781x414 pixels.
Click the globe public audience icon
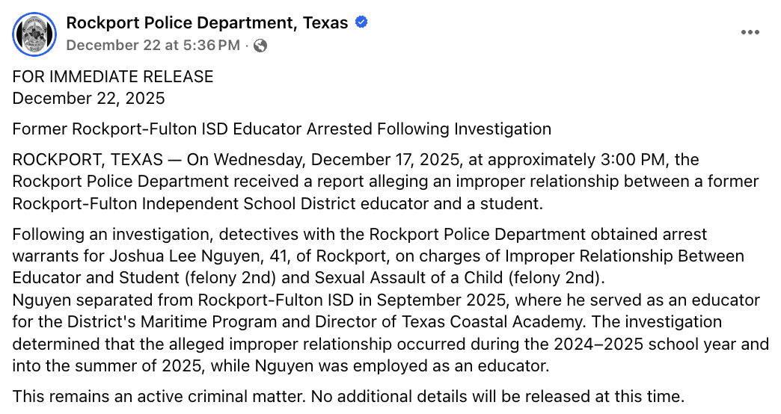point(260,46)
